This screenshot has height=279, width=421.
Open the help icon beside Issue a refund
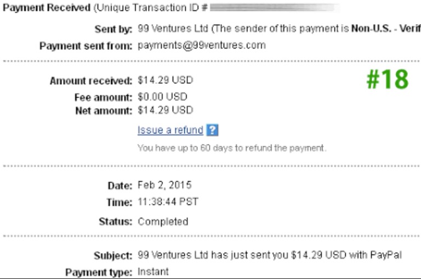pyautogui.click(x=213, y=130)
